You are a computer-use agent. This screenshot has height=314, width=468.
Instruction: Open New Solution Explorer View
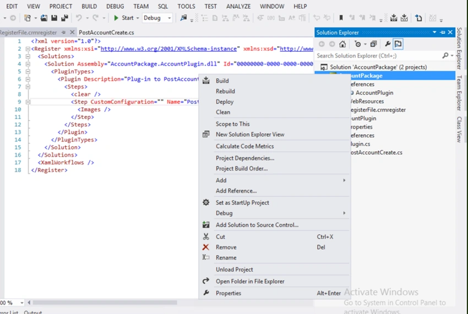click(x=250, y=135)
